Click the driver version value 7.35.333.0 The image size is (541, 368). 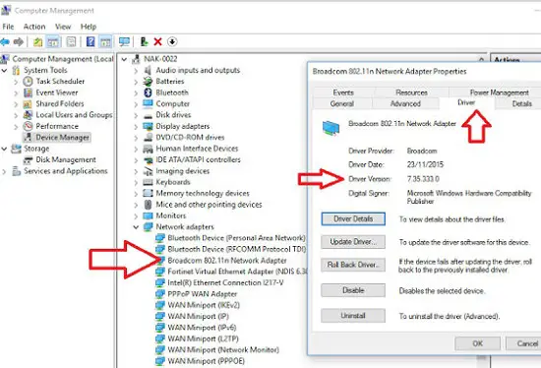[423, 179]
